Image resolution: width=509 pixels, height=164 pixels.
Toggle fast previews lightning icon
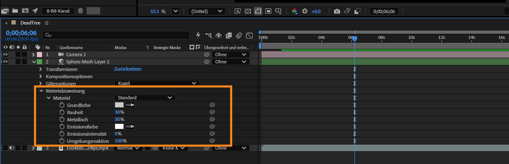237,11
